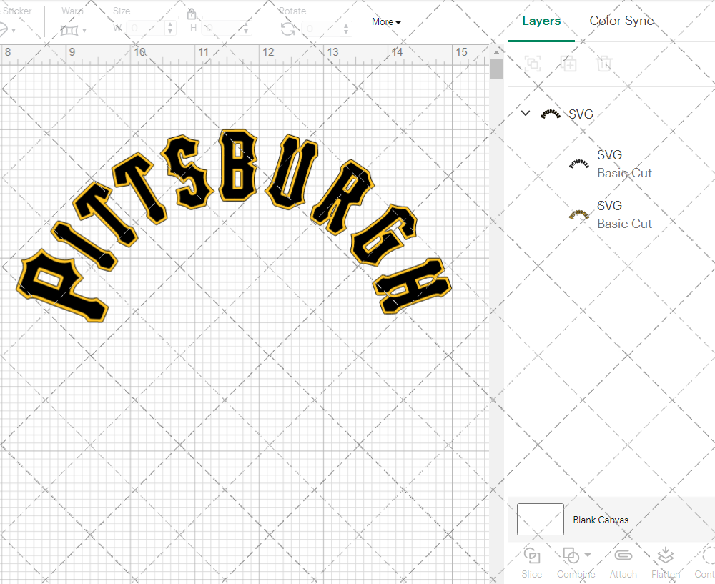Click the Blank Canvas label

pyautogui.click(x=601, y=520)
